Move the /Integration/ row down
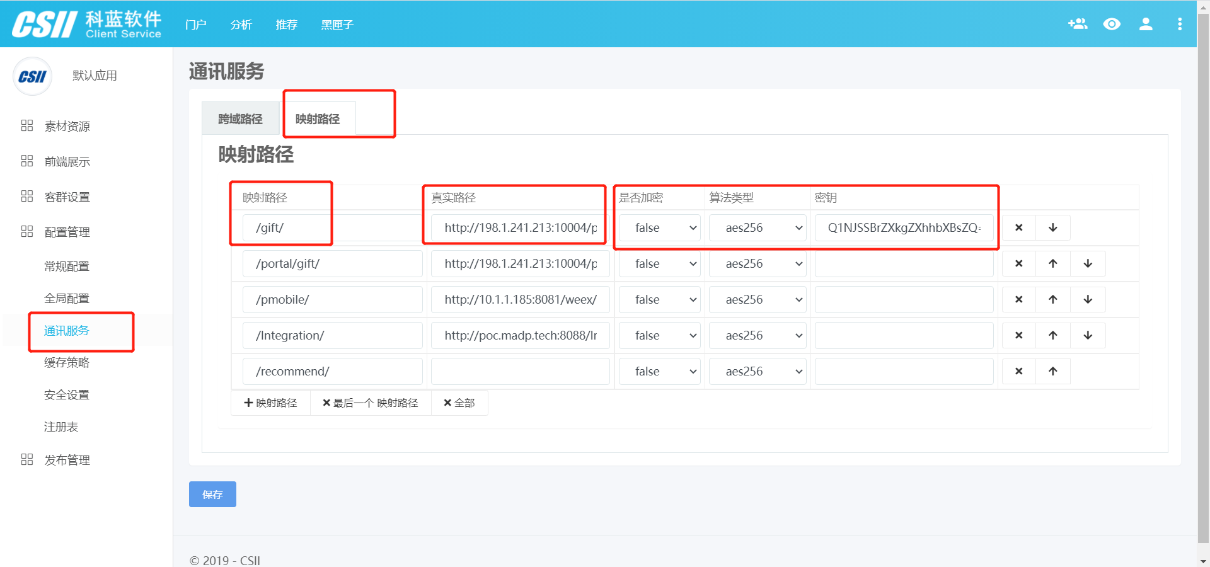The width and height of the screenshot is (1210, 567). (x=1088, y=335)
